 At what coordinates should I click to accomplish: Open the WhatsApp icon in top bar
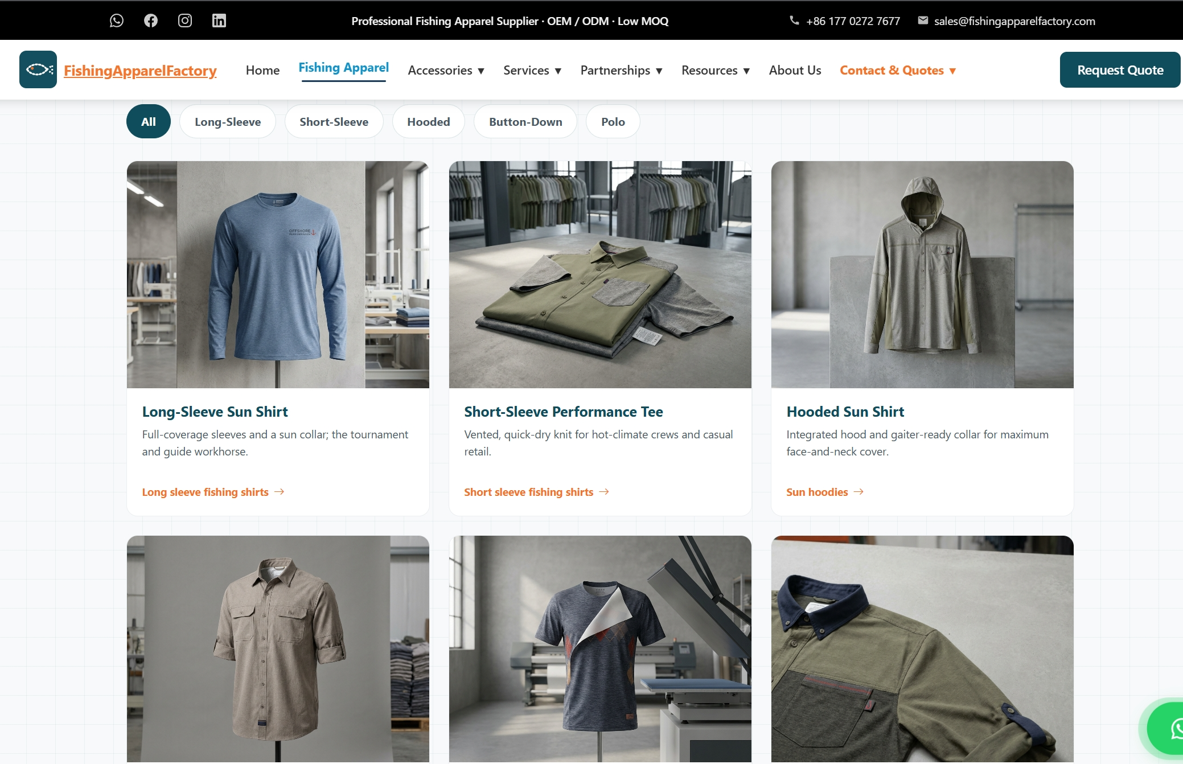pos(117,20)
